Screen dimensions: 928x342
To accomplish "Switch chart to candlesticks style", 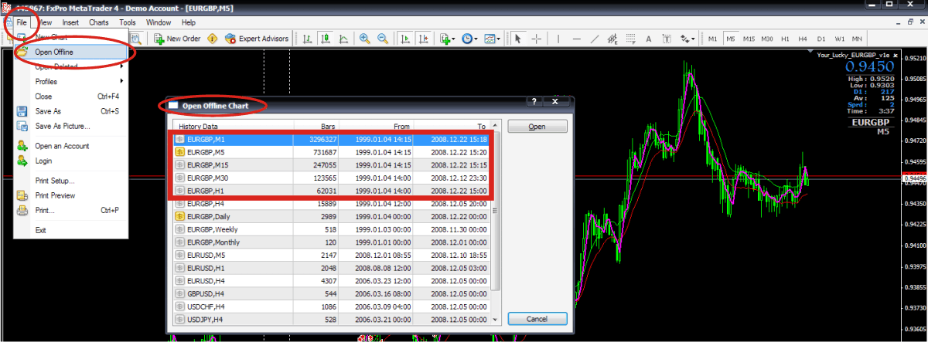I will (325, 38).
